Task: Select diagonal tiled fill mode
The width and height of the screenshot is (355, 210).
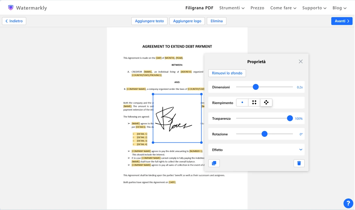Action: click(266, 103)
